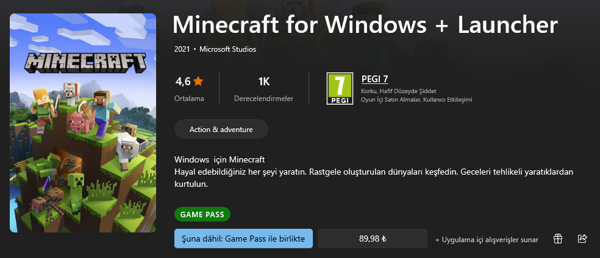This screenshot has width=600, height=258.
Task: Open the Minecraft cover art image
Action: [x=83, y=123]
